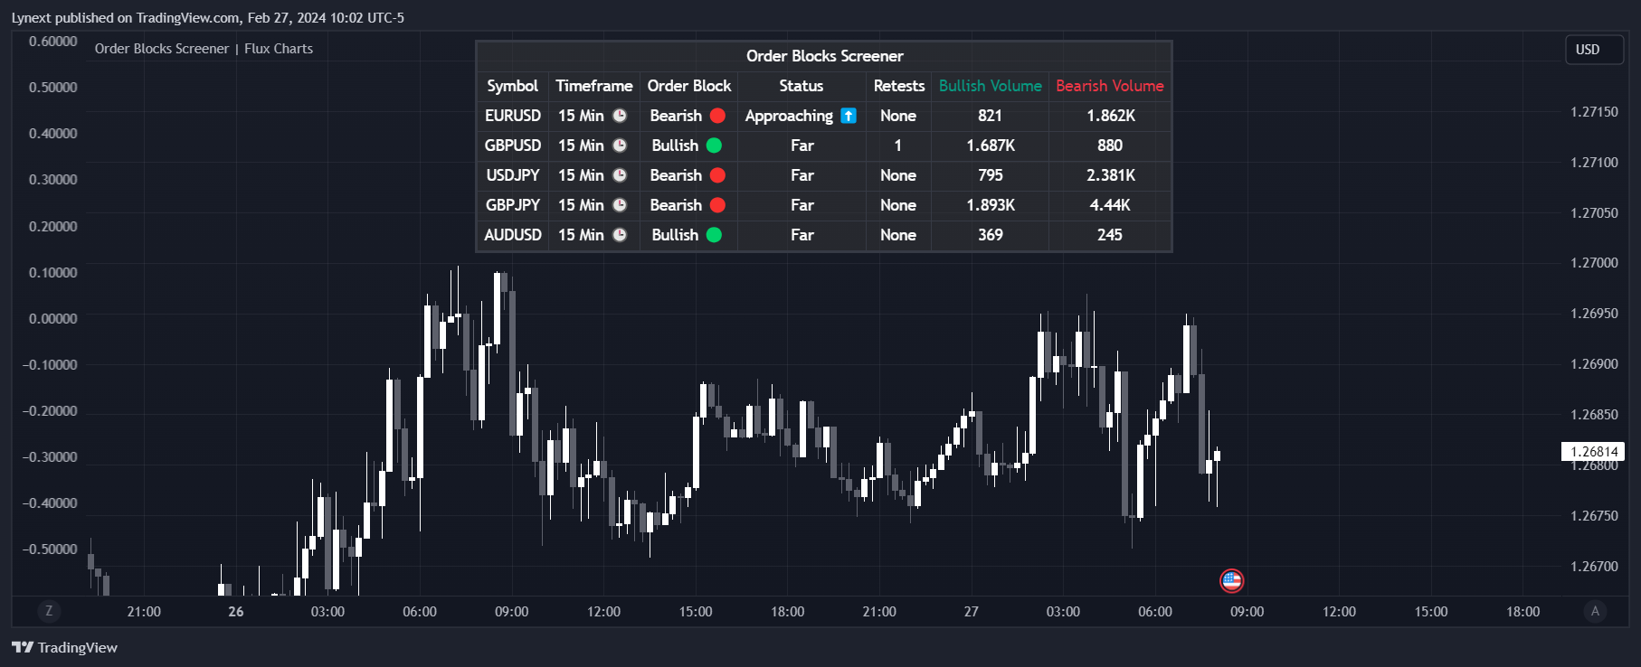Click the green bullish dot for GBPUSD
The height and width of the screenshot is (667, 1641).
pos(714,146)
